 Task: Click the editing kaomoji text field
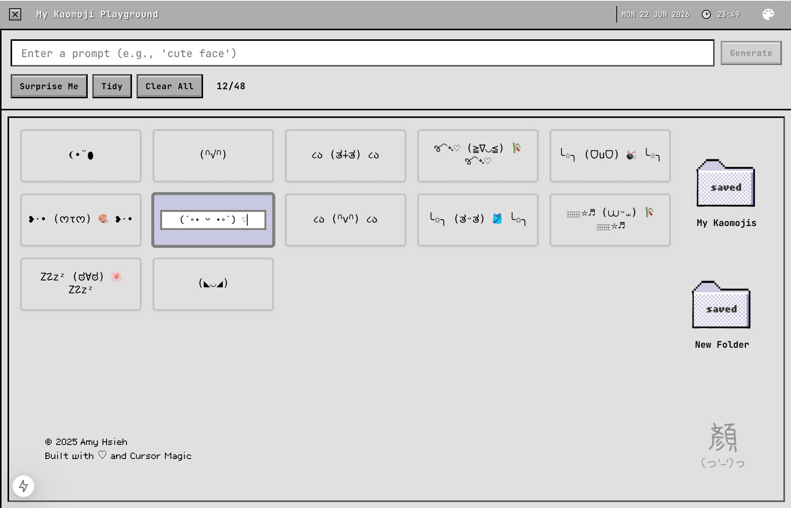213,220
